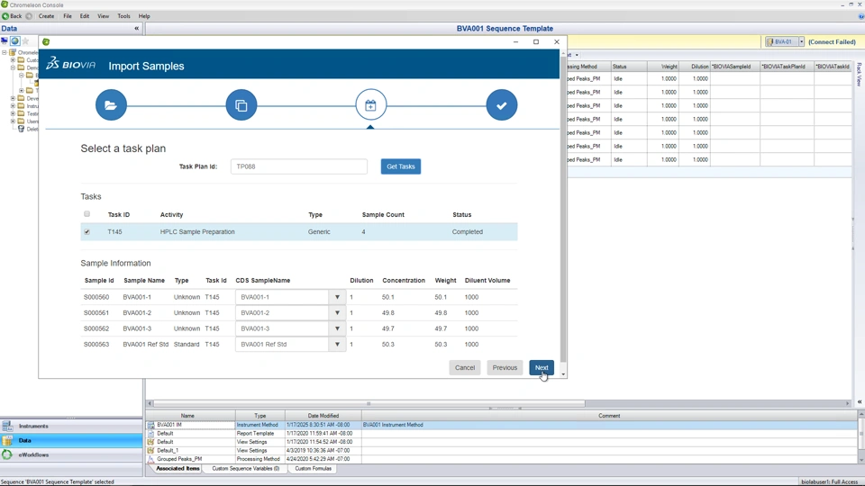This screenshot has width=865, height=486.
Task: Click the Deleted items trash bin icon
Action: (x=21, y=129)
